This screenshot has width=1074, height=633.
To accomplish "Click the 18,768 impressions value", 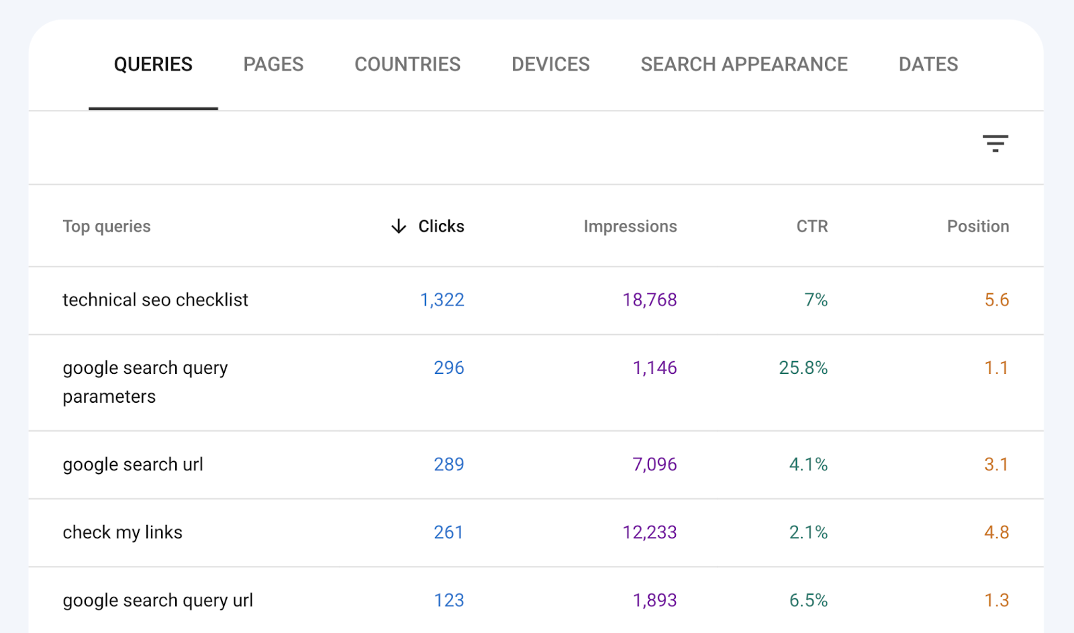I will pyautogui.click(x=650, y=300).
